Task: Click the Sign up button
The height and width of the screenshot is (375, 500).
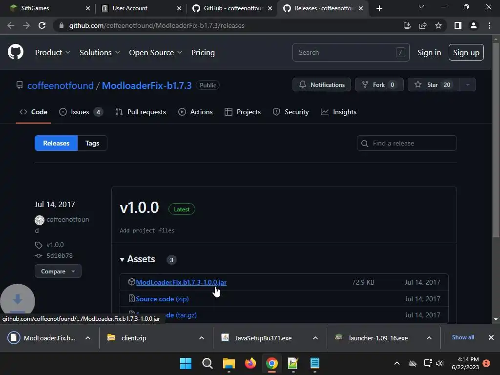Action: point(466,52)
